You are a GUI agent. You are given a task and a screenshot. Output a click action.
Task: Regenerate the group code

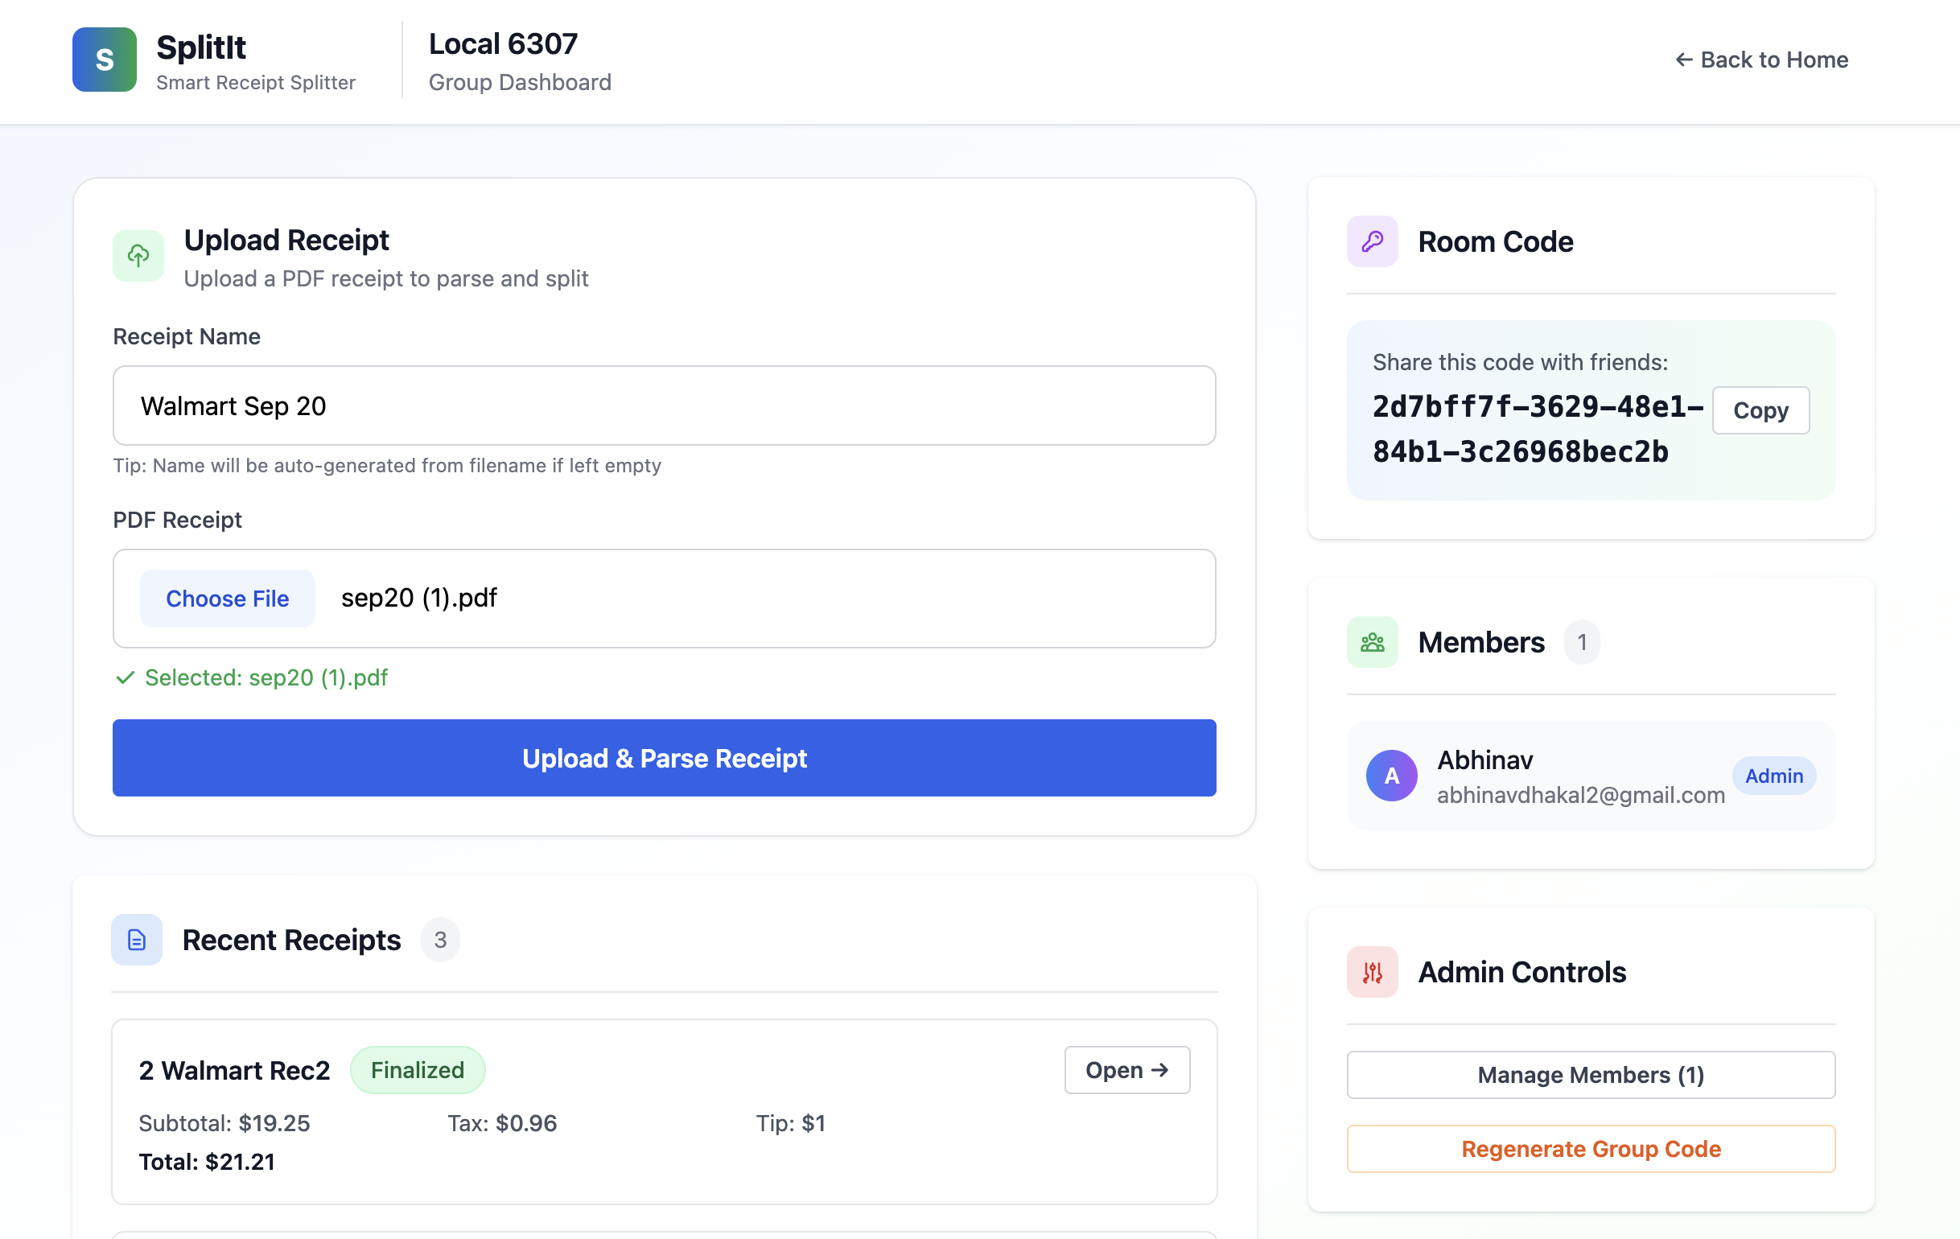pos(1591,1149)
